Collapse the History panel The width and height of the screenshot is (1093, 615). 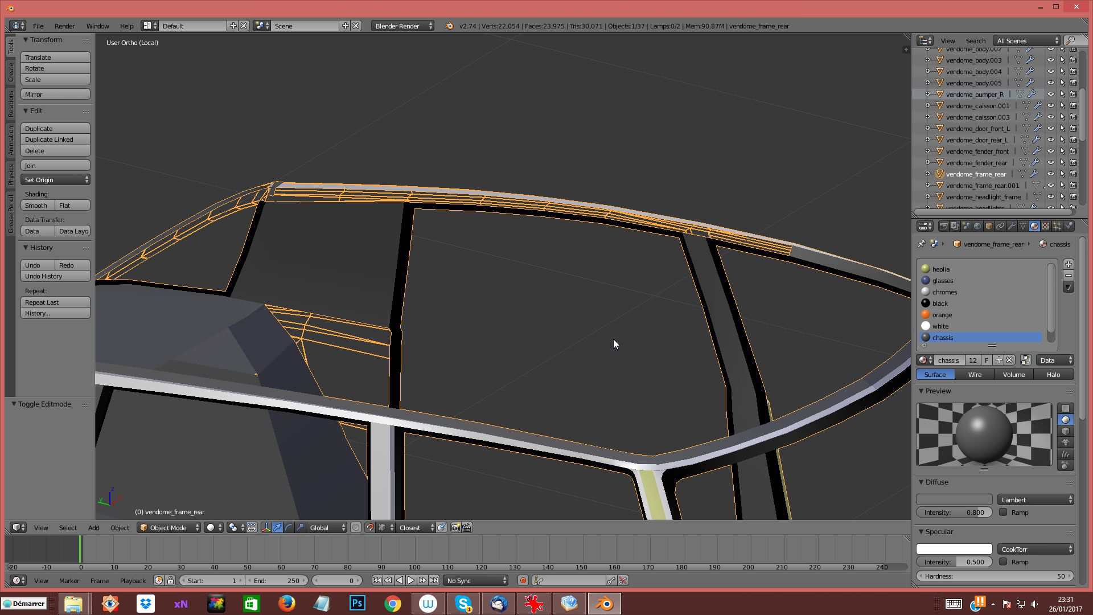(x=26, y=247)
